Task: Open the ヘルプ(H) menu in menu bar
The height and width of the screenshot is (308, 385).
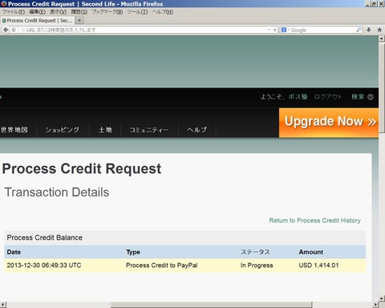Action: (163, 12)
